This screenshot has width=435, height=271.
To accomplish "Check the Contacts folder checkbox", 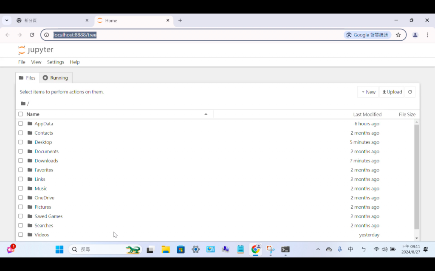I will pos(20,133).
